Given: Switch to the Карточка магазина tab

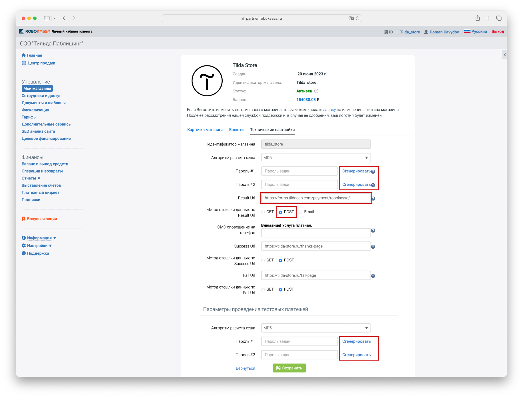Looking at the screenshot, I should click(x=205, y=130).
